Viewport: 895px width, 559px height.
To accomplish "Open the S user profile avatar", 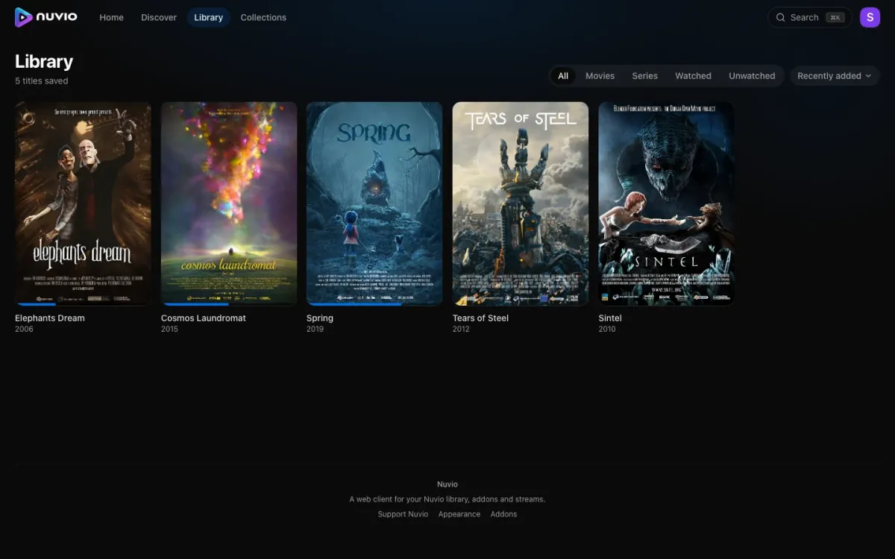I will pos(870,17).
